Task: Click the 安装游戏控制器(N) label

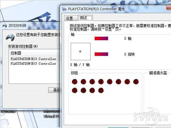Action: tap(23, 46)
